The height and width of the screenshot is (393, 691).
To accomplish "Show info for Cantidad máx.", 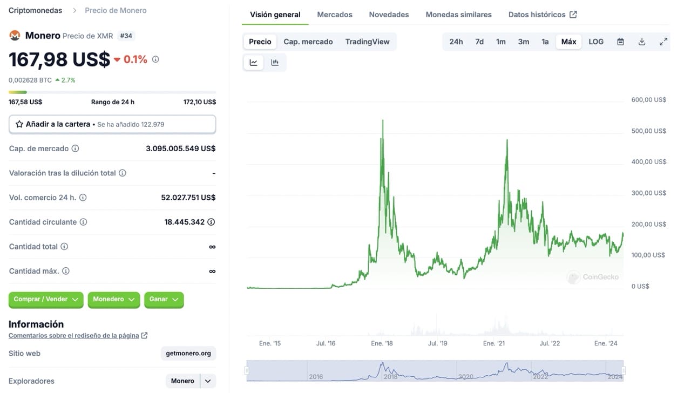I will (65, 271).
